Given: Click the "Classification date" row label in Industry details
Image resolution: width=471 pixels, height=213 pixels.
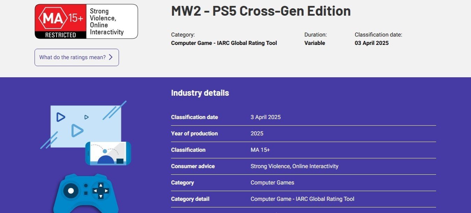Looking at the screenshot, I should (x=195, y=117).
